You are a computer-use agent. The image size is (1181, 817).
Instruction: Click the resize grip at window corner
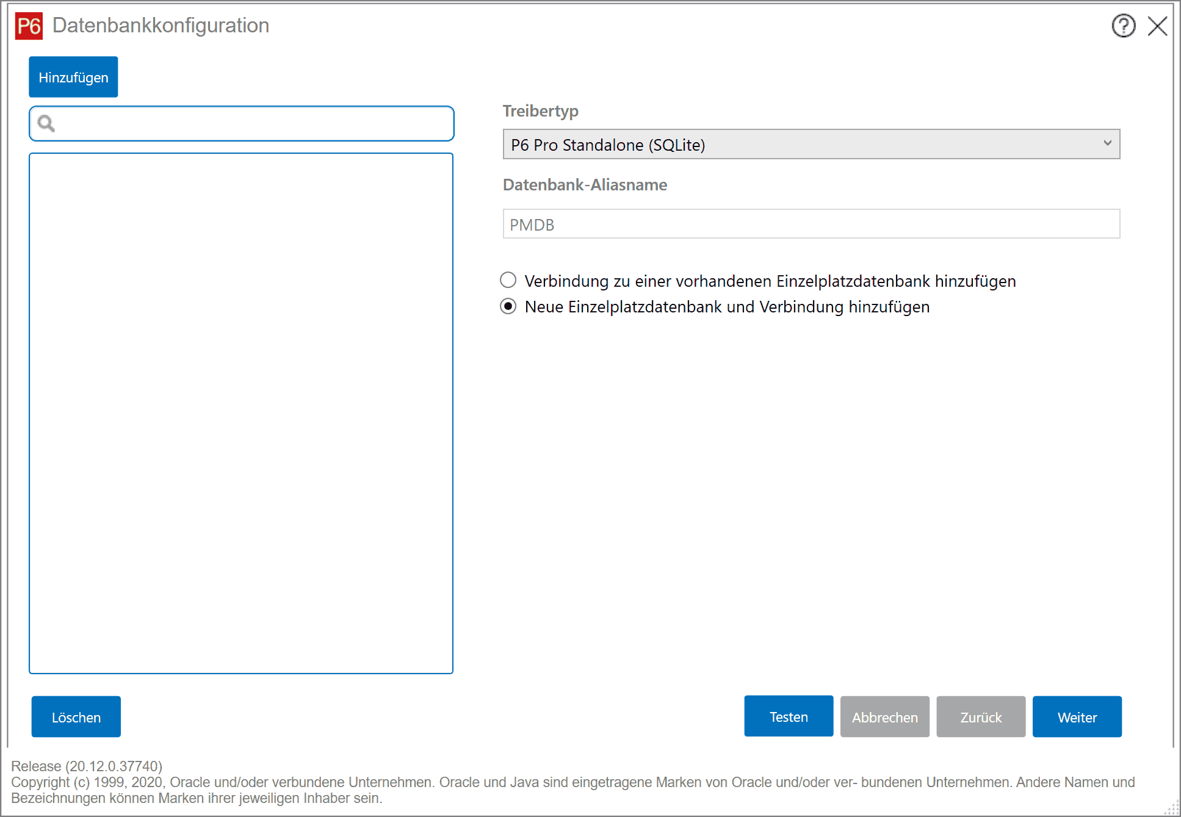tap(1172, 808)
